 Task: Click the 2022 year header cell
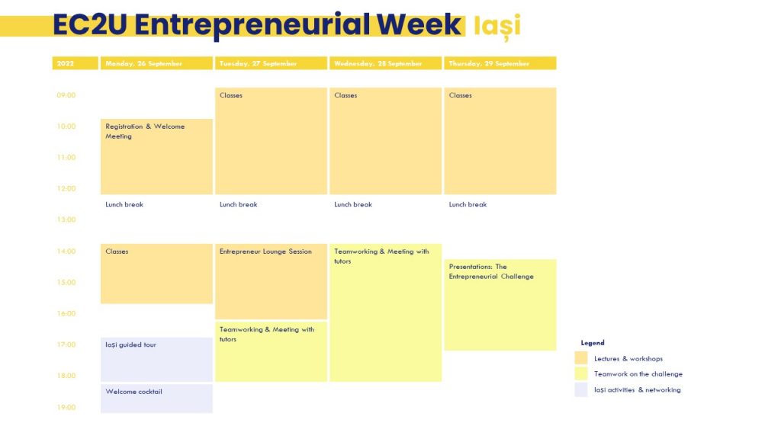(x=76, y=63)
